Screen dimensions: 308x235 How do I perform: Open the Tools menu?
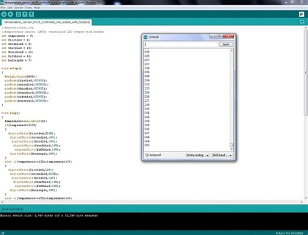click(x=28, y=8)
